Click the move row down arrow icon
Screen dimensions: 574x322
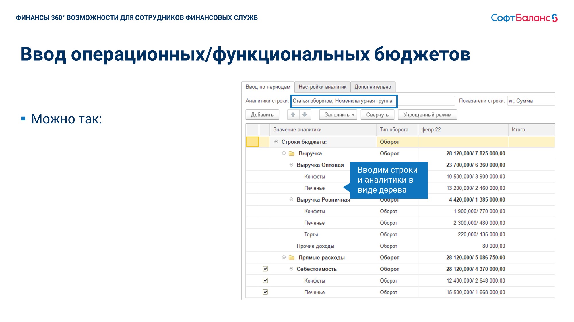click(305, 115)
